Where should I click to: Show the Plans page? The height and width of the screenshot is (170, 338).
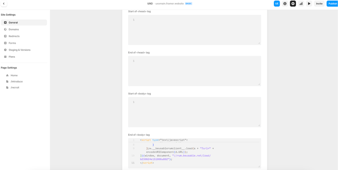pos(12,57)
